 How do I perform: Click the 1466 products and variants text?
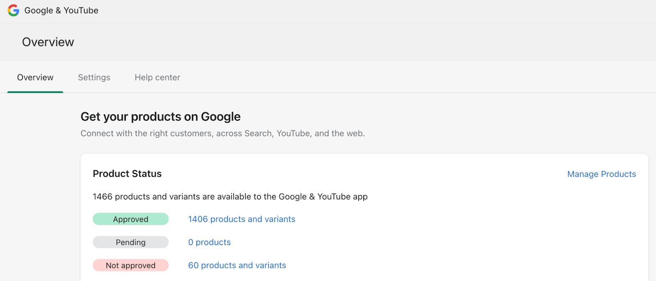[230, 196]
